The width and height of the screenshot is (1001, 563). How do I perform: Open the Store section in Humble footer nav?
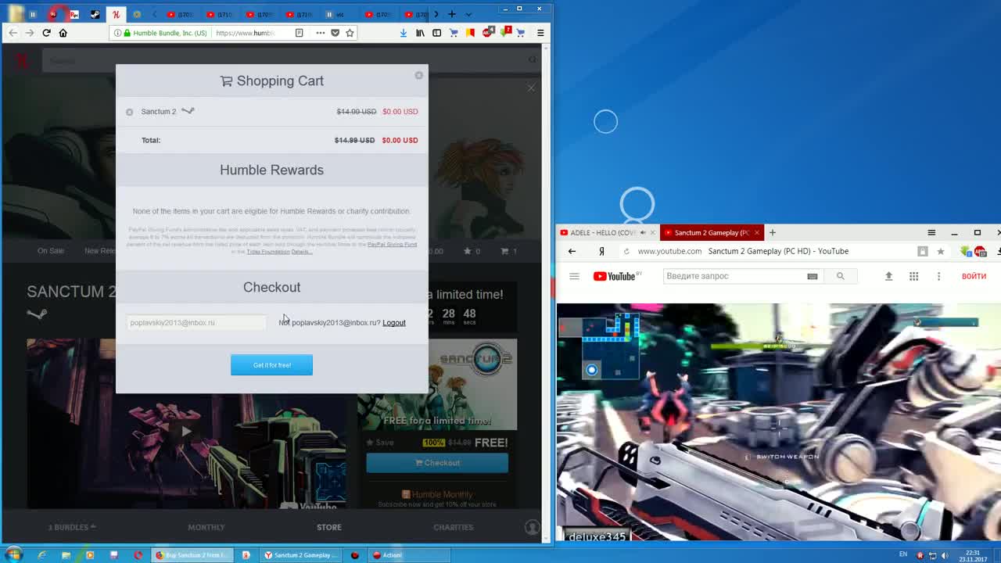[x=328, y=527]
